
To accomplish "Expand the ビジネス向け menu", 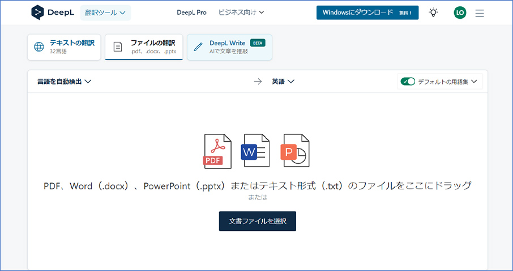I will [241, 12].
